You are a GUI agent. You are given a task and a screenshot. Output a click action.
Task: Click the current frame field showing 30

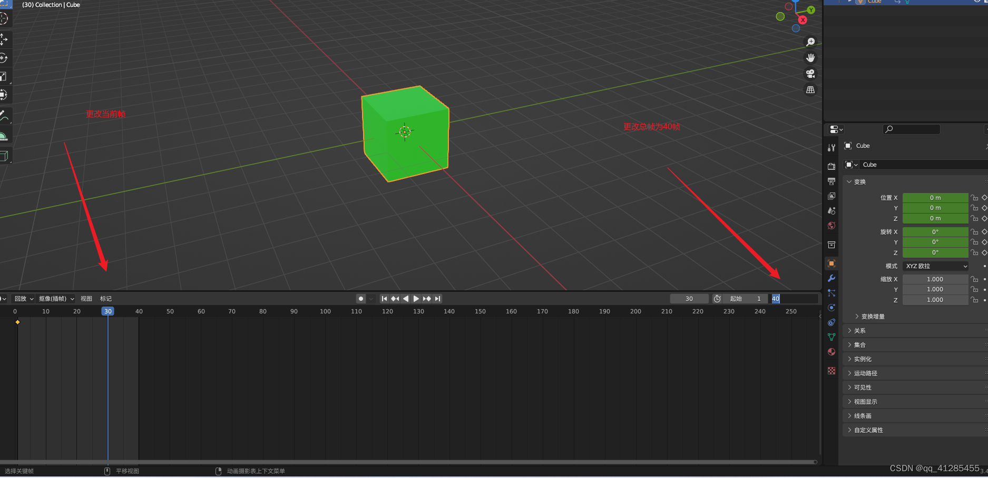pyautogui.click(x=689, y=299)
